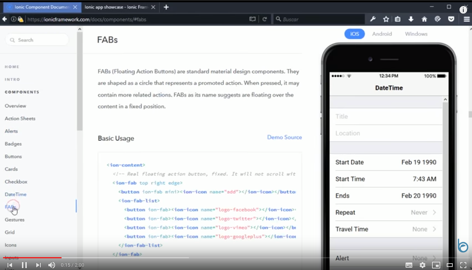
Task: Go to Gestures in sidebar
Action: coord(14,220)
